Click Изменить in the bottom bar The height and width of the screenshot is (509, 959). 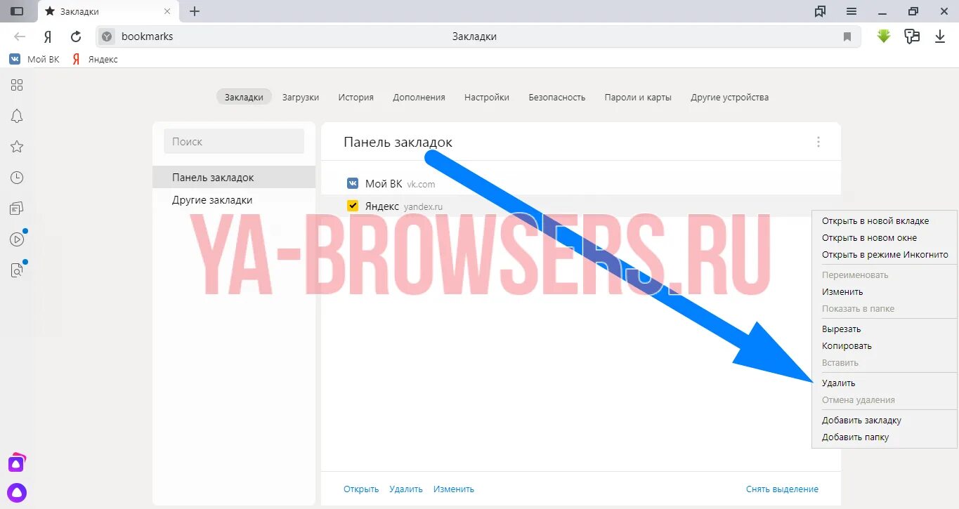pos(453,489)
